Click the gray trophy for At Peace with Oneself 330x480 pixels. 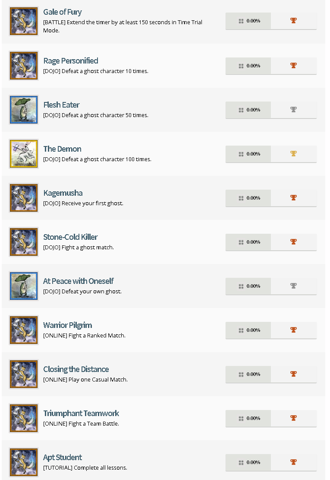click(x=294, y=286)
